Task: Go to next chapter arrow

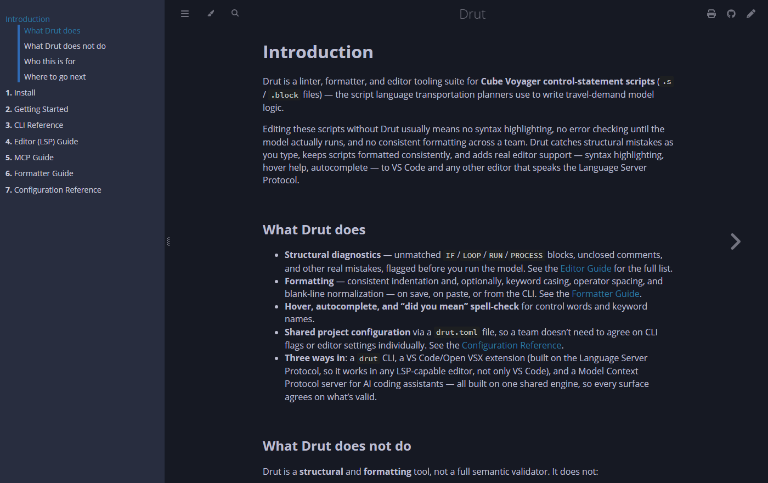Action: pyautogui.click(x=736, y=241)
